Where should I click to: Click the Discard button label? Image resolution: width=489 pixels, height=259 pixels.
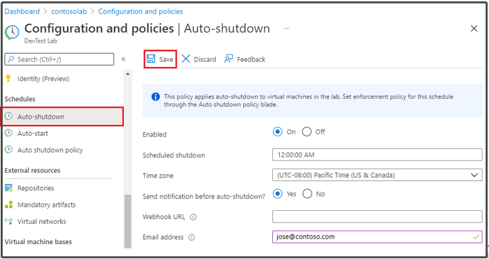205,59
